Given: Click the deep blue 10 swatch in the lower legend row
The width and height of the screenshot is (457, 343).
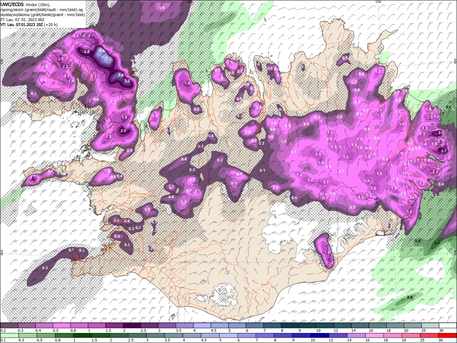Looking at the screenshot, I should click(319, 335).
